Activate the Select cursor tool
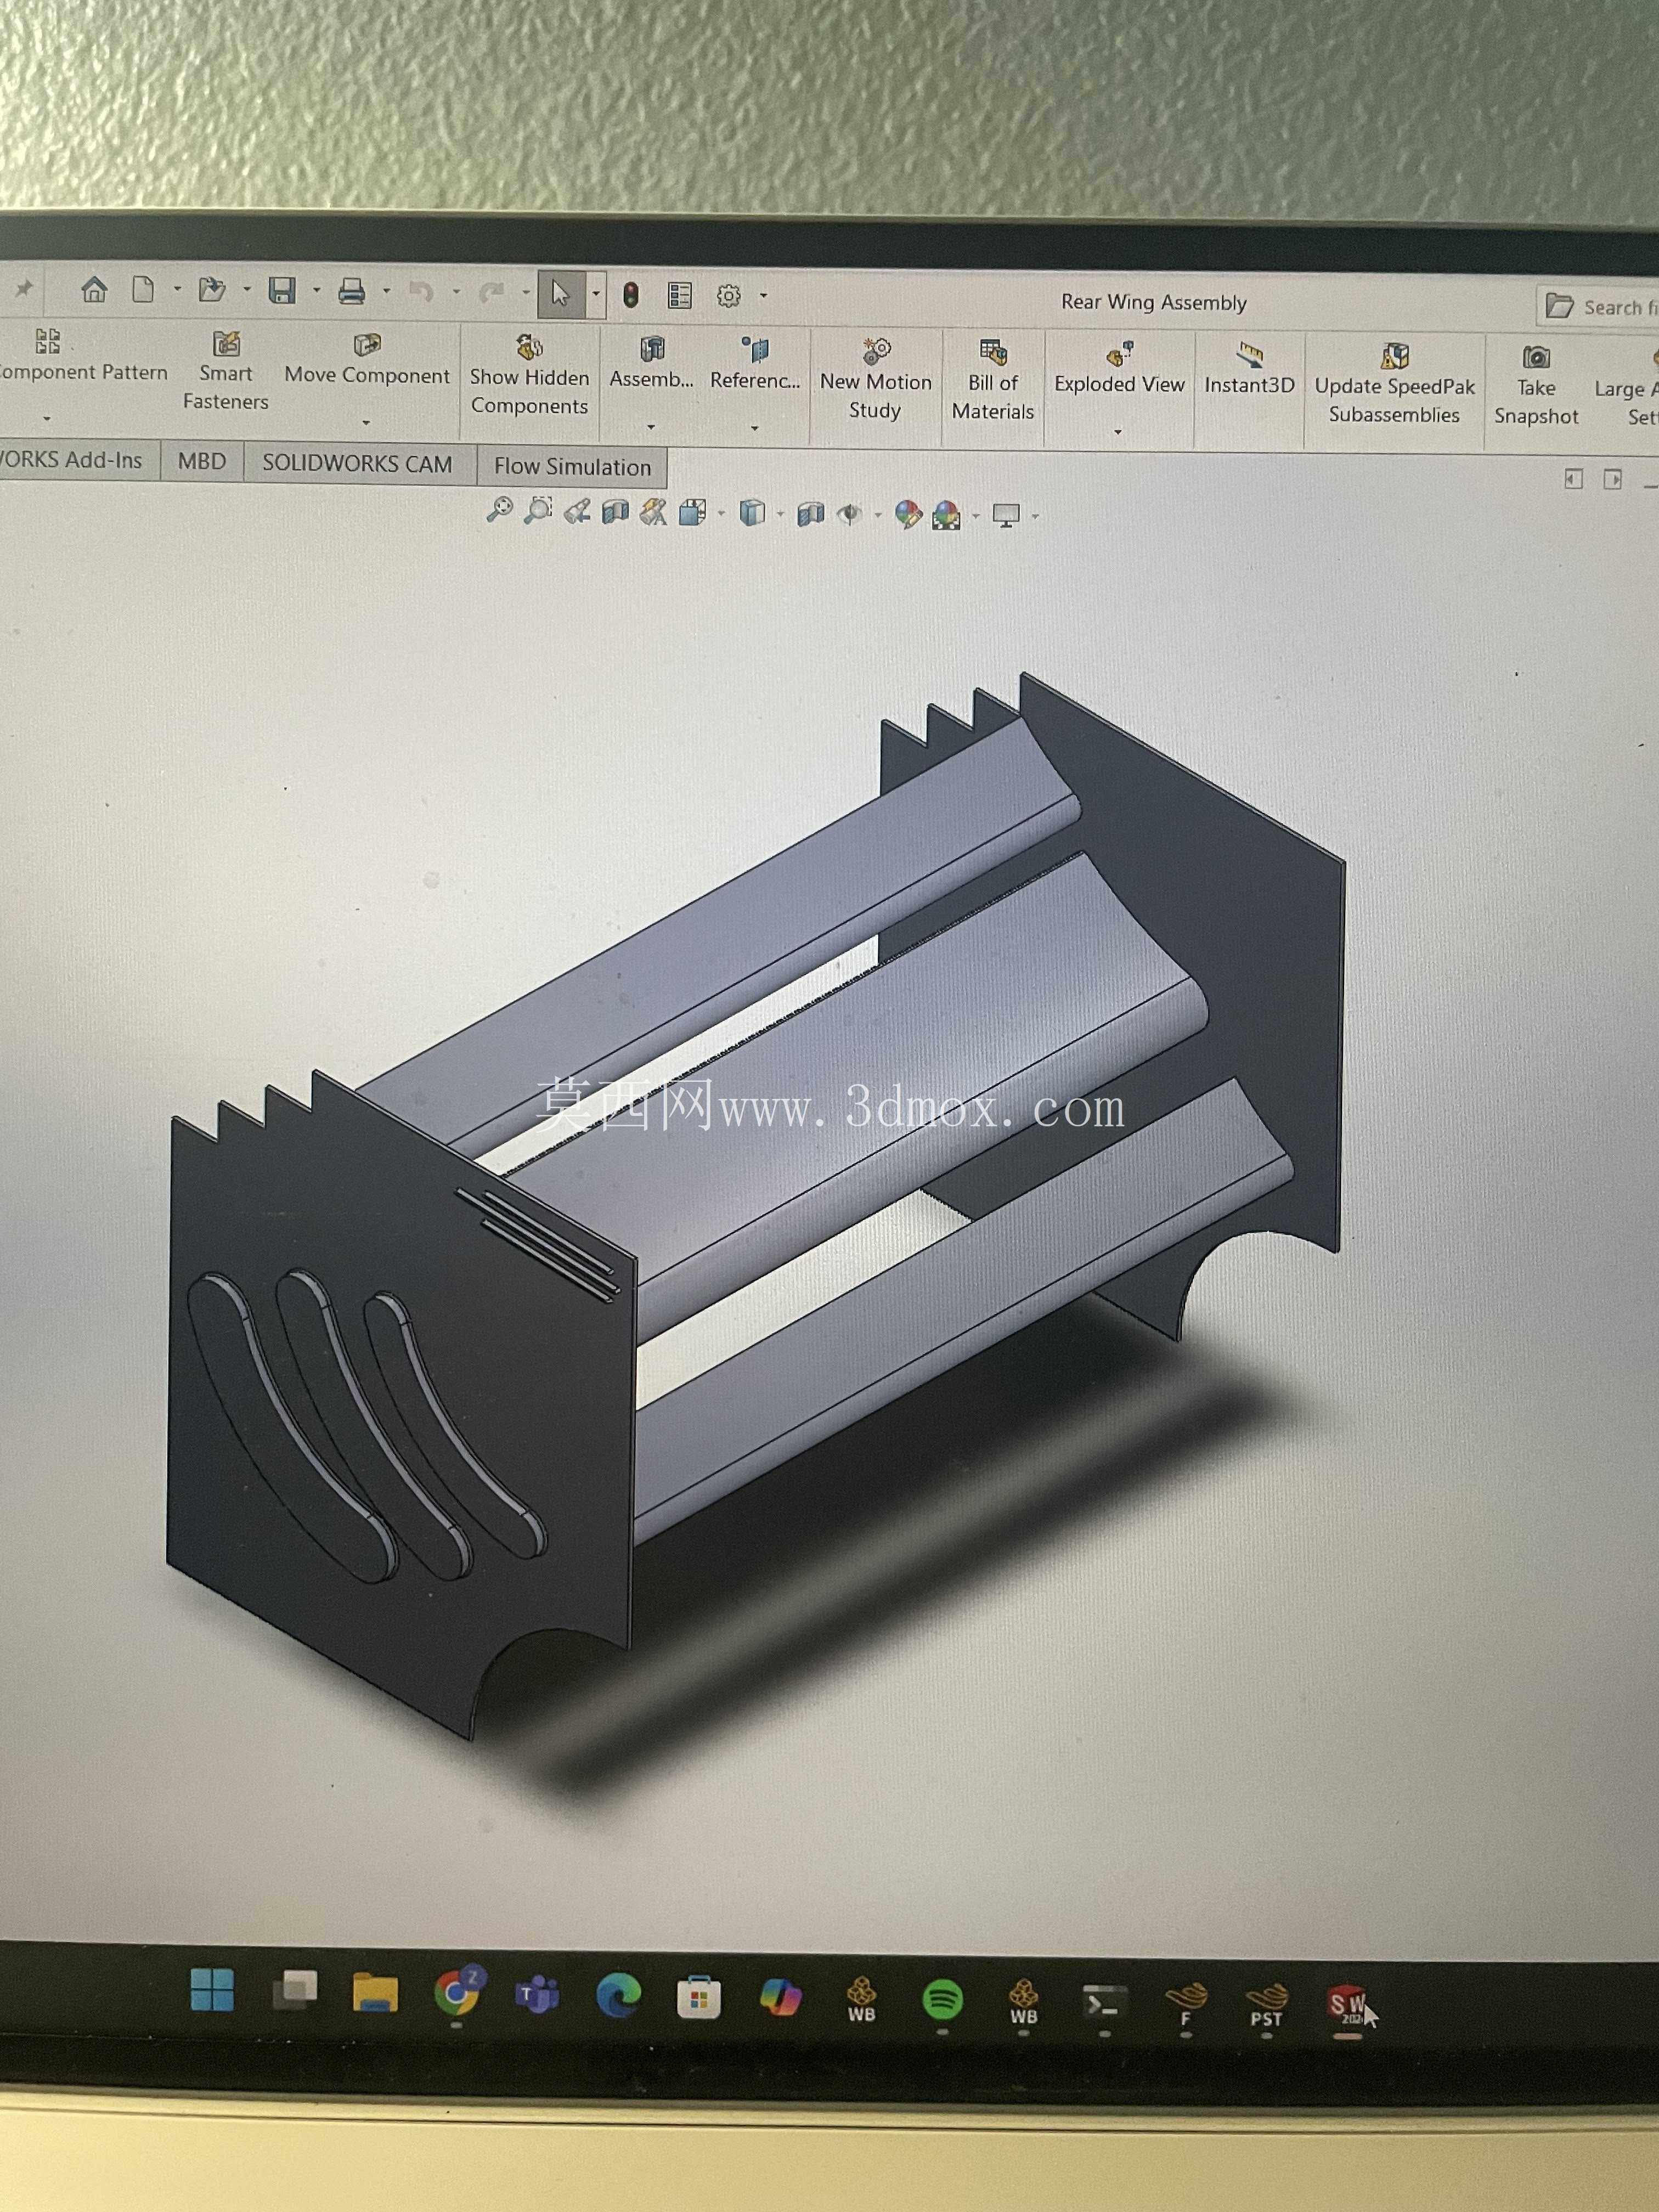1659x2212 pixels. (x=560, y=293)
